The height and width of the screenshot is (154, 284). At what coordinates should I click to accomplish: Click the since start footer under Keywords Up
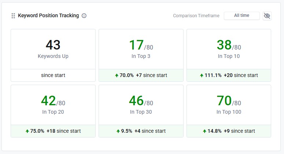click(53, 76)
